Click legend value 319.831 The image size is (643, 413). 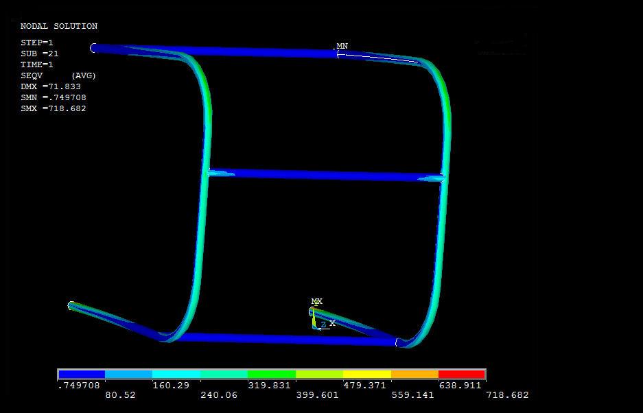pos(269,386)
